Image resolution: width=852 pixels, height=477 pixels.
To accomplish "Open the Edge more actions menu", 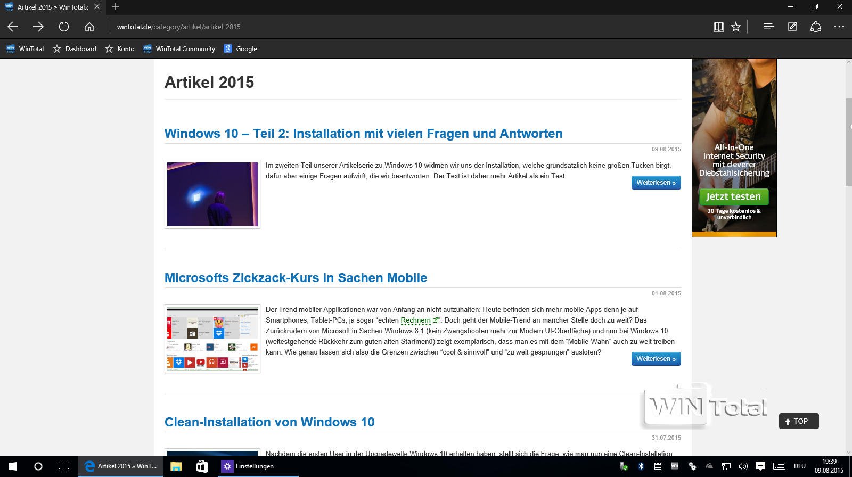I will 839,27.
